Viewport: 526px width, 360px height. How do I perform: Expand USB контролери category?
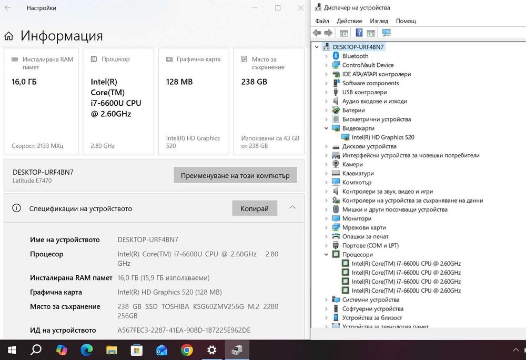pos(326,92)
